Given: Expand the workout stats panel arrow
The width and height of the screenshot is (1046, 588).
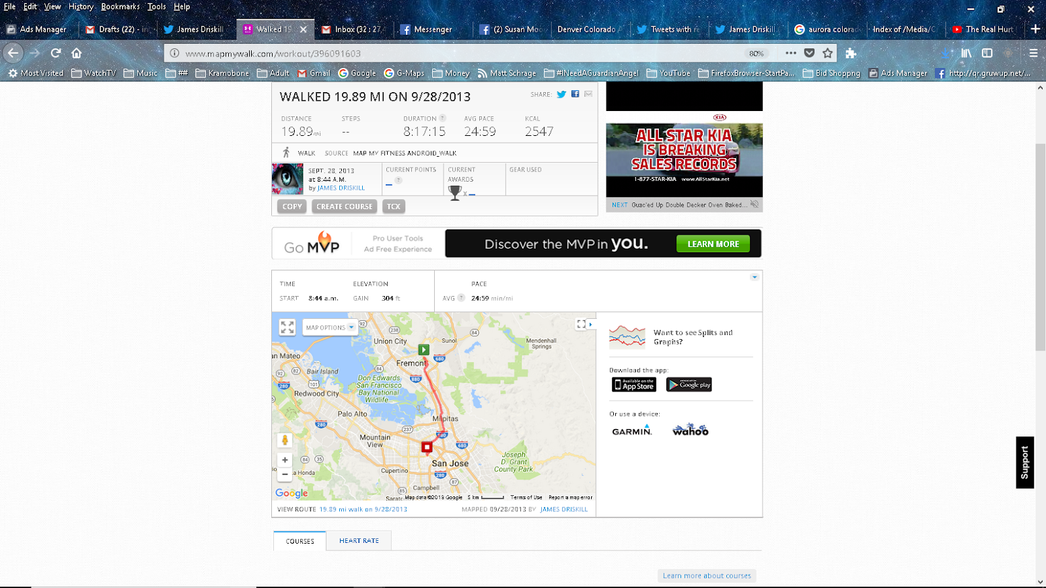Looking at the screenshot, I should pyautogui.click(x=755, y=277).
